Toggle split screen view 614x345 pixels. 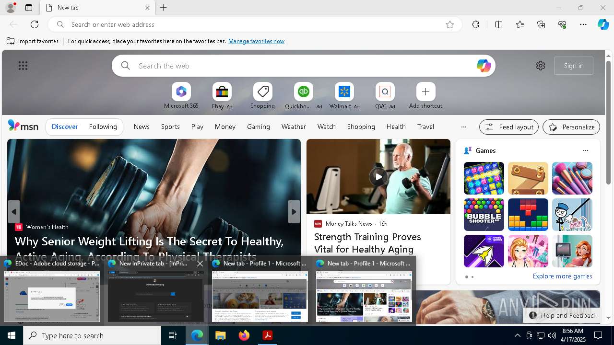click(498, 24)
